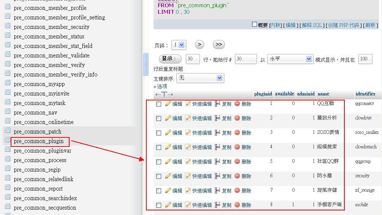Screen dimensions: 382x215
Task: Open the 主键排序 dropdown
Action: pos(200,78)
